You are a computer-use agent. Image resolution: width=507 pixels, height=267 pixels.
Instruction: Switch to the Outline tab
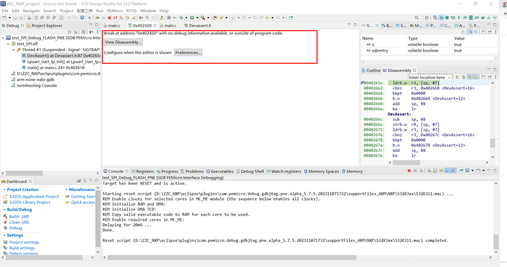tap(370, 70)
